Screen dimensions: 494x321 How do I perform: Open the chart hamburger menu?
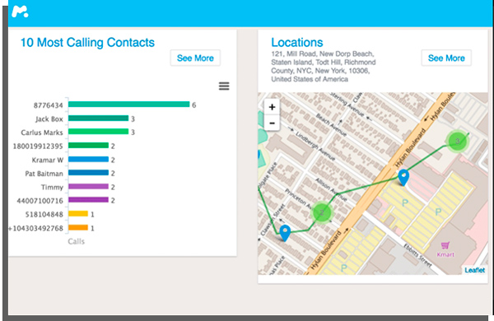click(x=224, y=86)
